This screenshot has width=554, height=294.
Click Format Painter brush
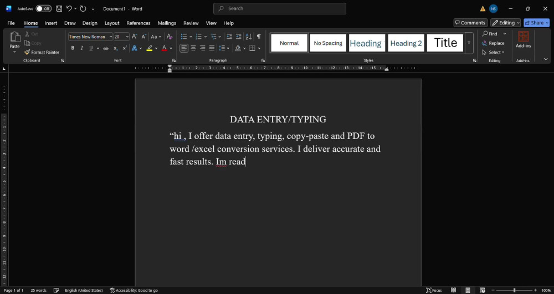[42, 52]
